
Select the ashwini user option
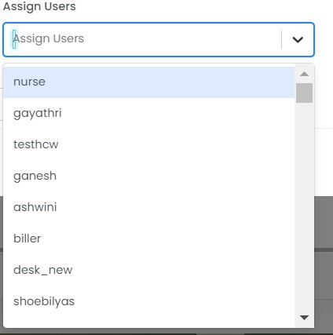[x=148, y=207]
